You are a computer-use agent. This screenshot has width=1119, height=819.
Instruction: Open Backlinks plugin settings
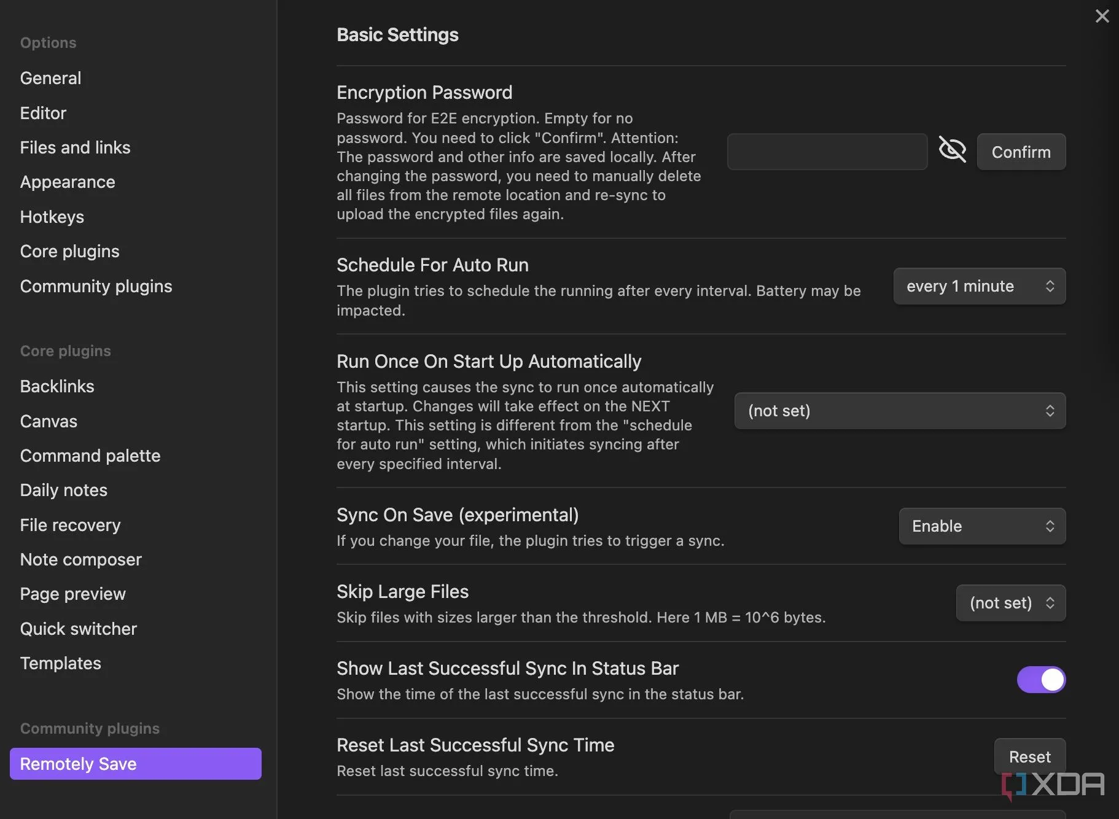click(57, 386)
